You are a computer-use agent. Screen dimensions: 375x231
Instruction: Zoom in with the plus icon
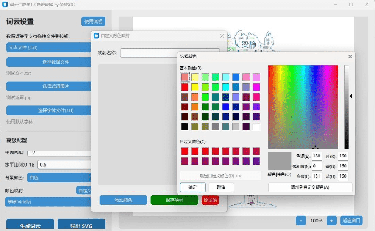pos(331,220)
